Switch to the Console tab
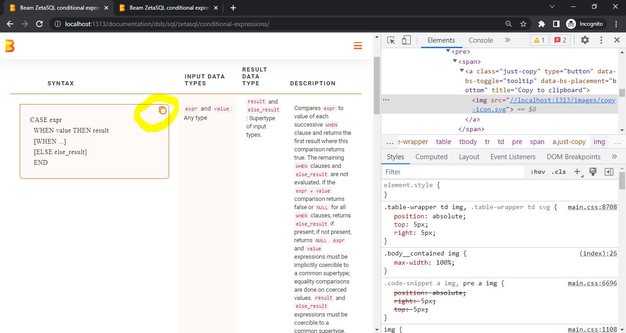626x333 pixels. 481,40
